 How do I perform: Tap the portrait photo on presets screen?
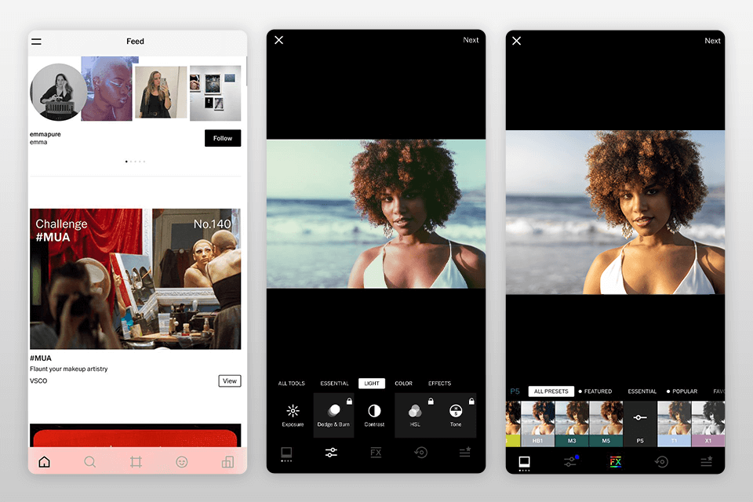point(615,212)
